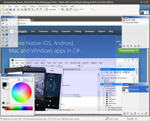Open the palette menu dropdown arrow in Colors

click(x=10, y=103)
